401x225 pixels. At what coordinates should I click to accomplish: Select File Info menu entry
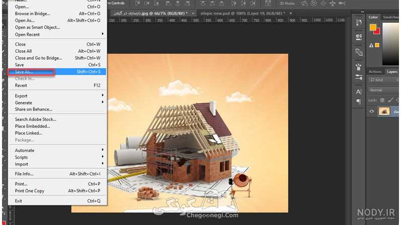click(x=58, y=174)
